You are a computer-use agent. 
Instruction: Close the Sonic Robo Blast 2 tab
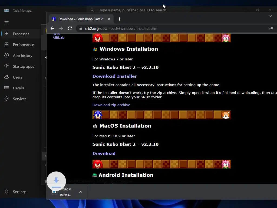click(x=109, y=19)
